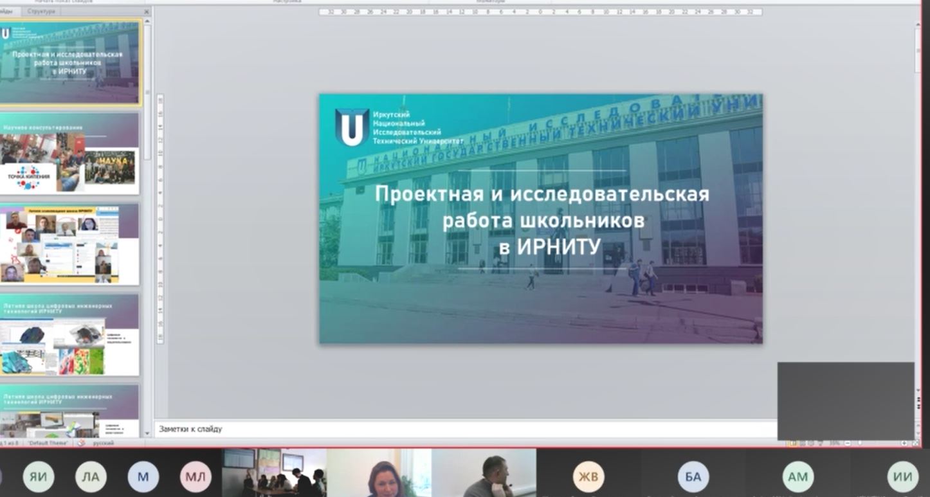Click into the Заметки к слайду notes field
This screenshot has width=930, height=497.
click(x=463, y=429)
